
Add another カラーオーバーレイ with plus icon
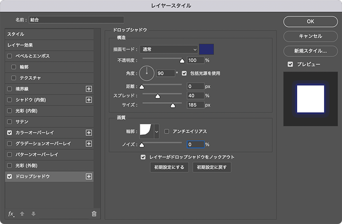tap(89, 133)
